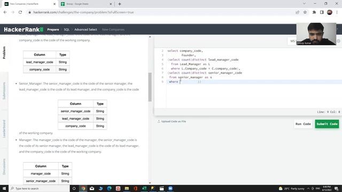Select the Problem side tab
This screenshot has width=342, height=192.
[x=4, y=52]
